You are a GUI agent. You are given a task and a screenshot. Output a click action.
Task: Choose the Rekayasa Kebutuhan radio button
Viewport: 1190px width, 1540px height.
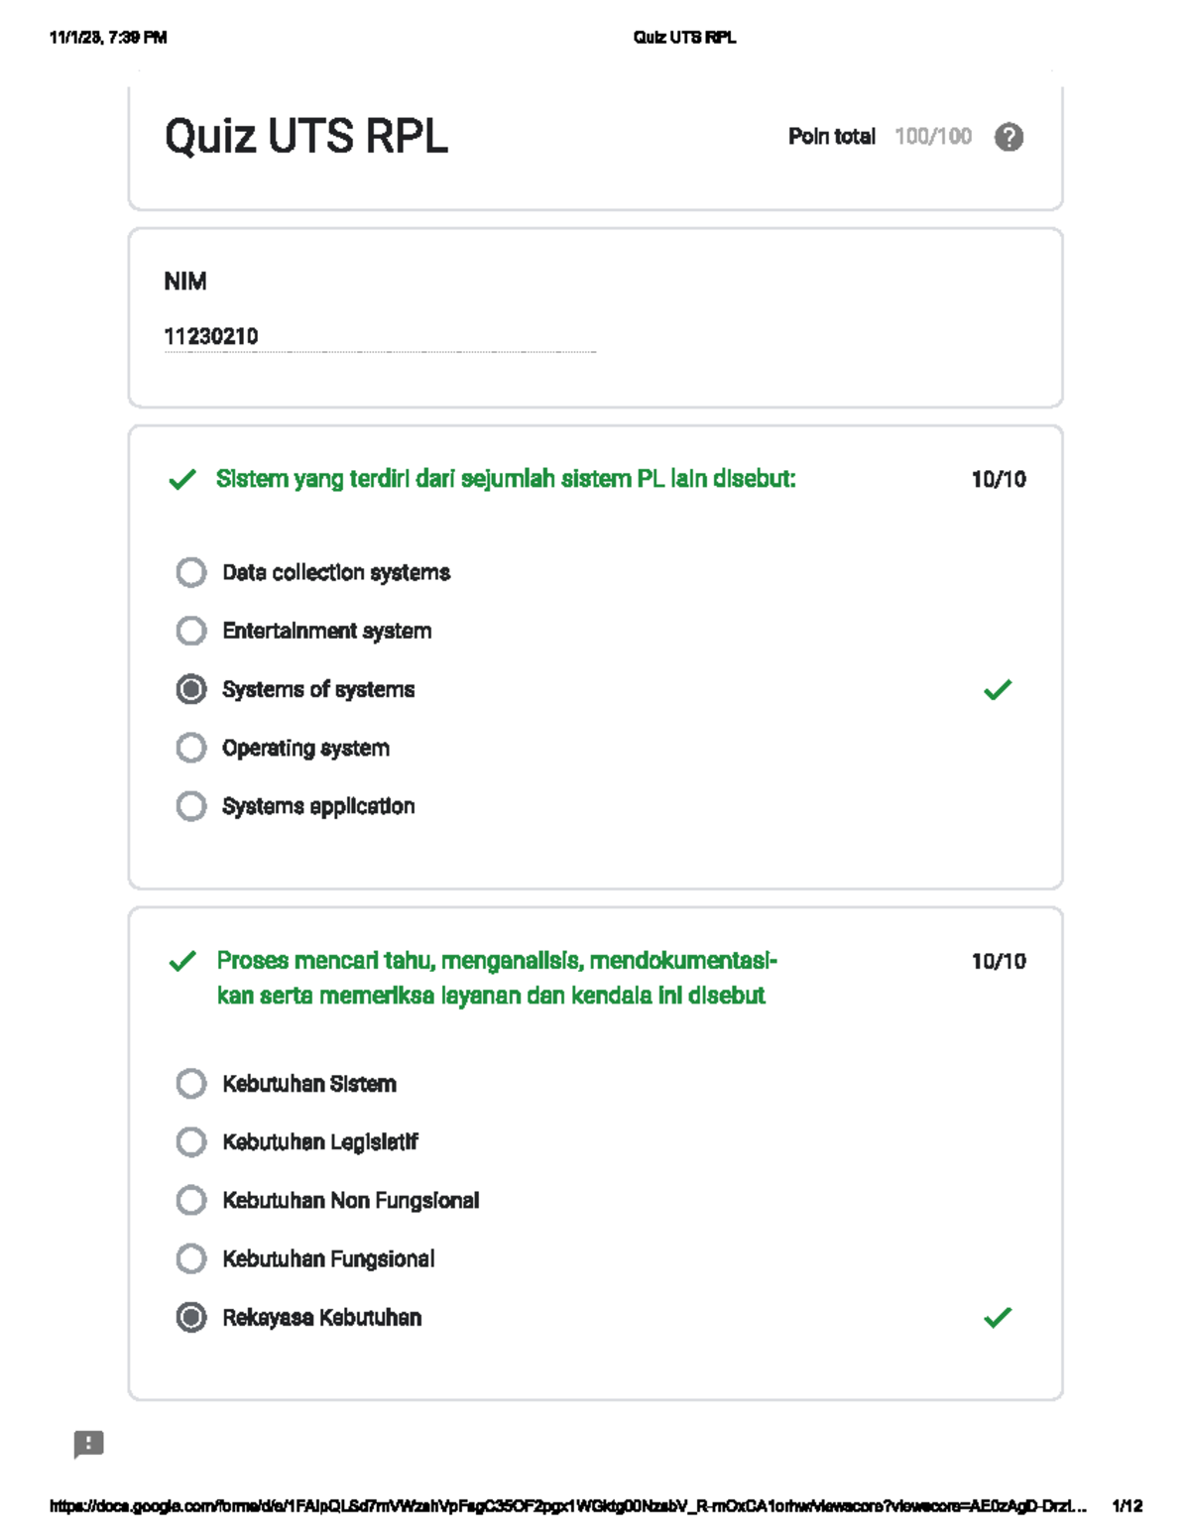[x=191, y=1317]
